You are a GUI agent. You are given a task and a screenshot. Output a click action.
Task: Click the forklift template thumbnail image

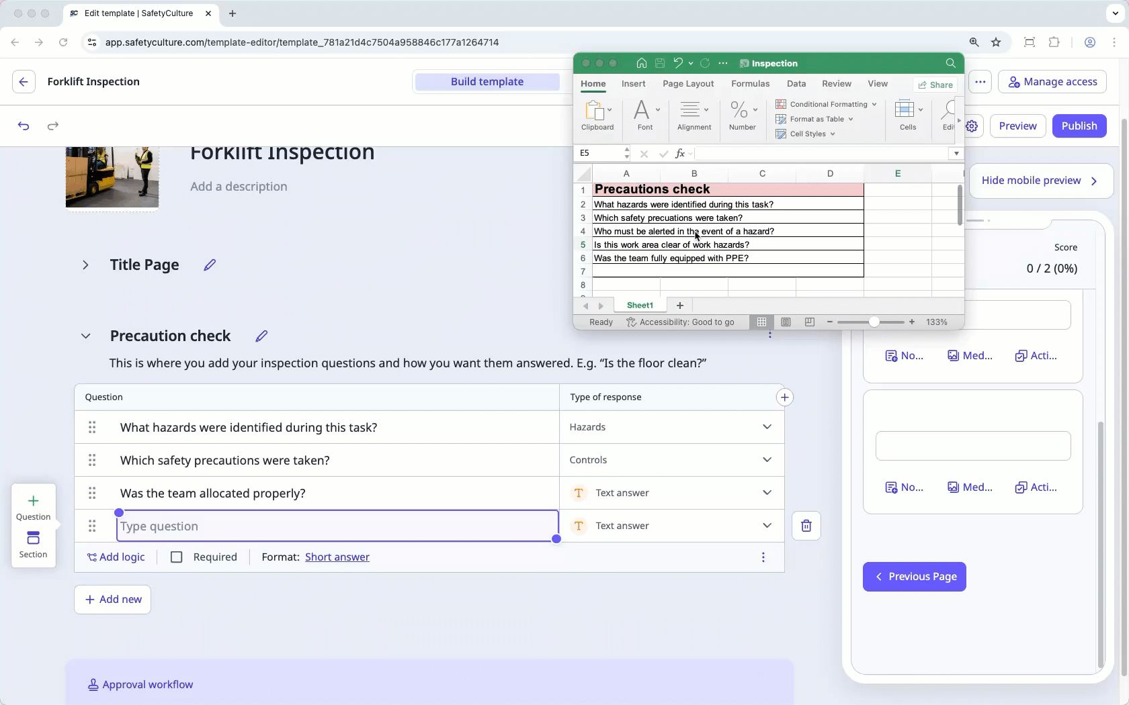112,177
